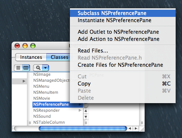
Task: Switch to column browser view icon
Action: point(26,68)
